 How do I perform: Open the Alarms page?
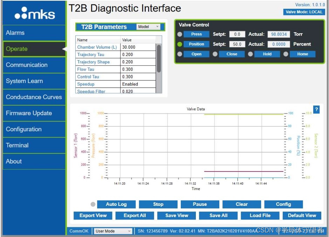click(34, 33)
